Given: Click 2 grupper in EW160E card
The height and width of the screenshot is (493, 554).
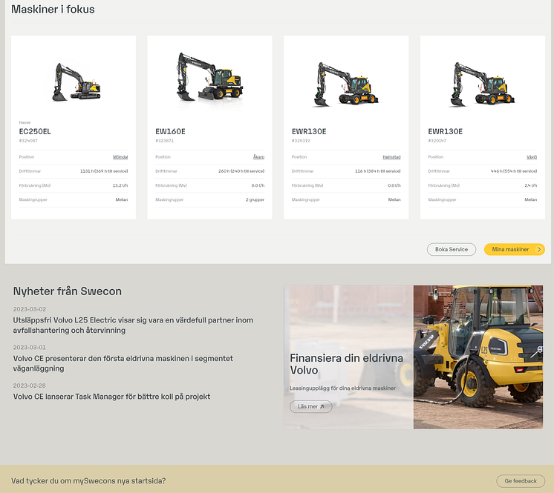Looking at the screenshot, I should (255, 199).
